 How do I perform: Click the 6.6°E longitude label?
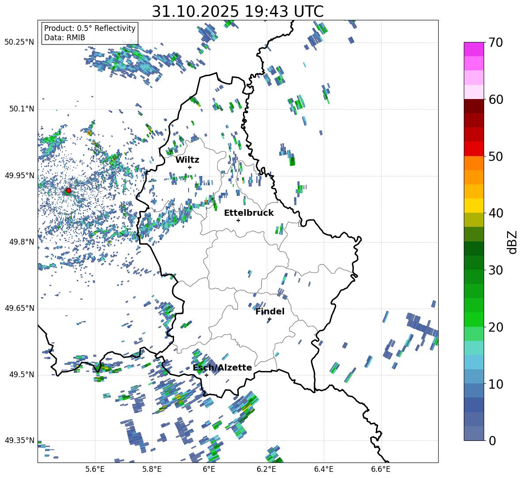381,469
